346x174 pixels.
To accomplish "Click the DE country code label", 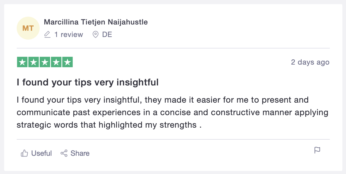I will [x=107, y=34].
